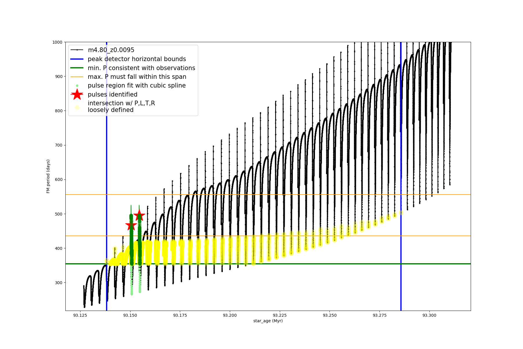Image resolution: width=523 pixels, height=349 pixels.
Task: Click the blue line sample in legend
Action: pyautogui.click(x=77, y=59)
